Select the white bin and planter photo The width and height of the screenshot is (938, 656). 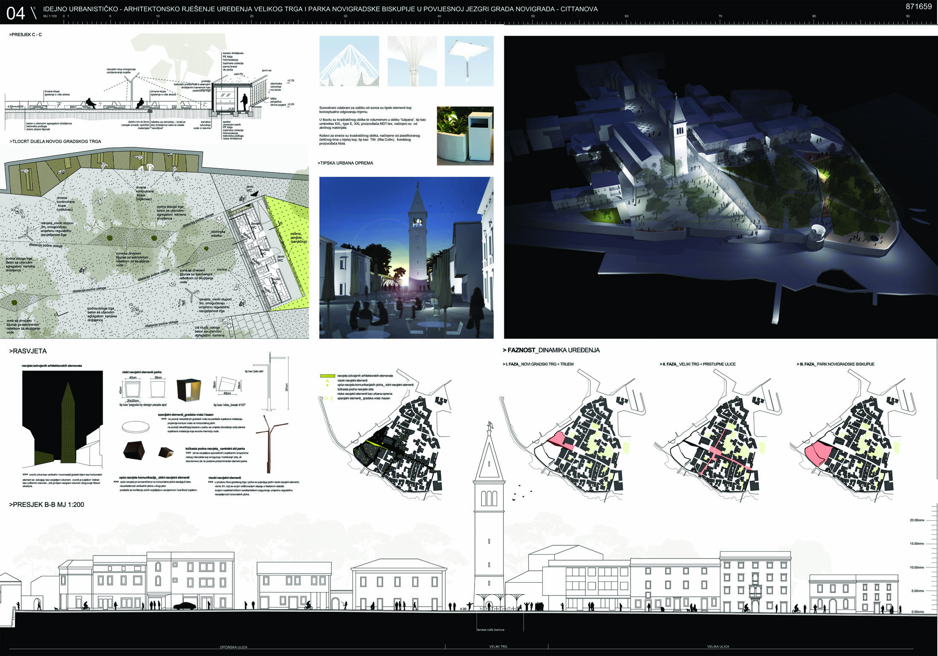point(465,135)
